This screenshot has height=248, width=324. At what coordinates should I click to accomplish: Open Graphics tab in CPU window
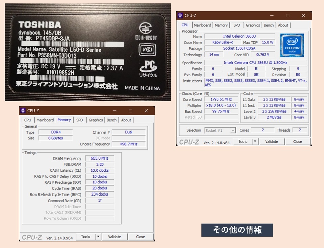[253, 25]
